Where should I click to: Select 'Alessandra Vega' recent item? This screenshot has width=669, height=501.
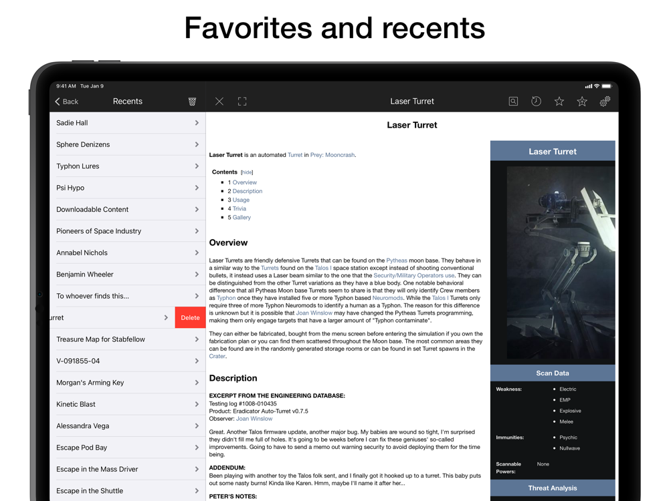coord(128,426)
